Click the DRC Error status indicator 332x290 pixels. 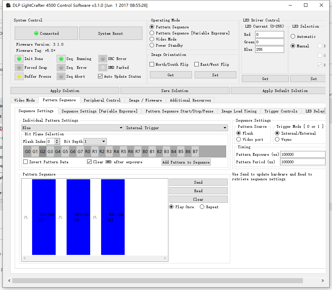click(x=103, y=59)
